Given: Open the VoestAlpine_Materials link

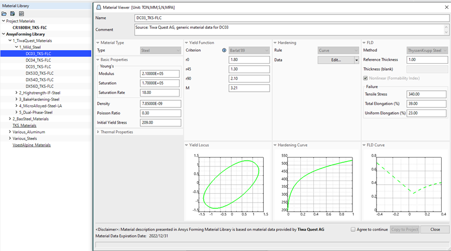Looking at the screenshot, I should (x=32, y=145).
